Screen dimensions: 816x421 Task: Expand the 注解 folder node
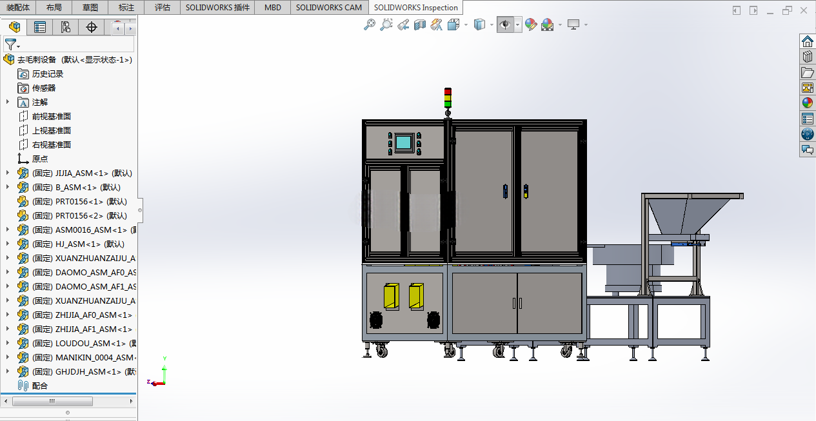[8, 102]
